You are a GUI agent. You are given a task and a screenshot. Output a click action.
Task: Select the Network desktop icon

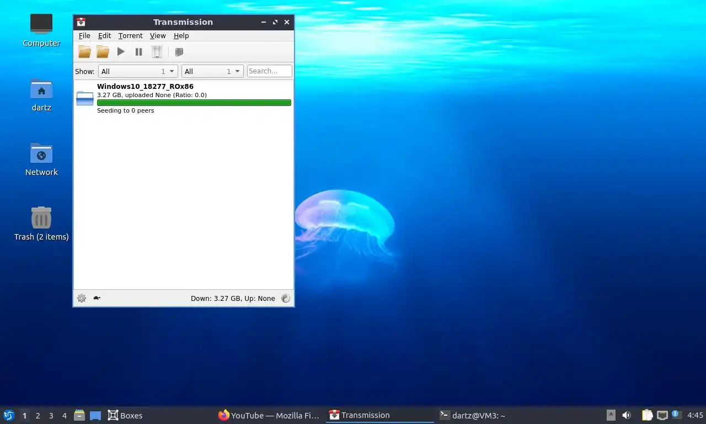[41, 160]
